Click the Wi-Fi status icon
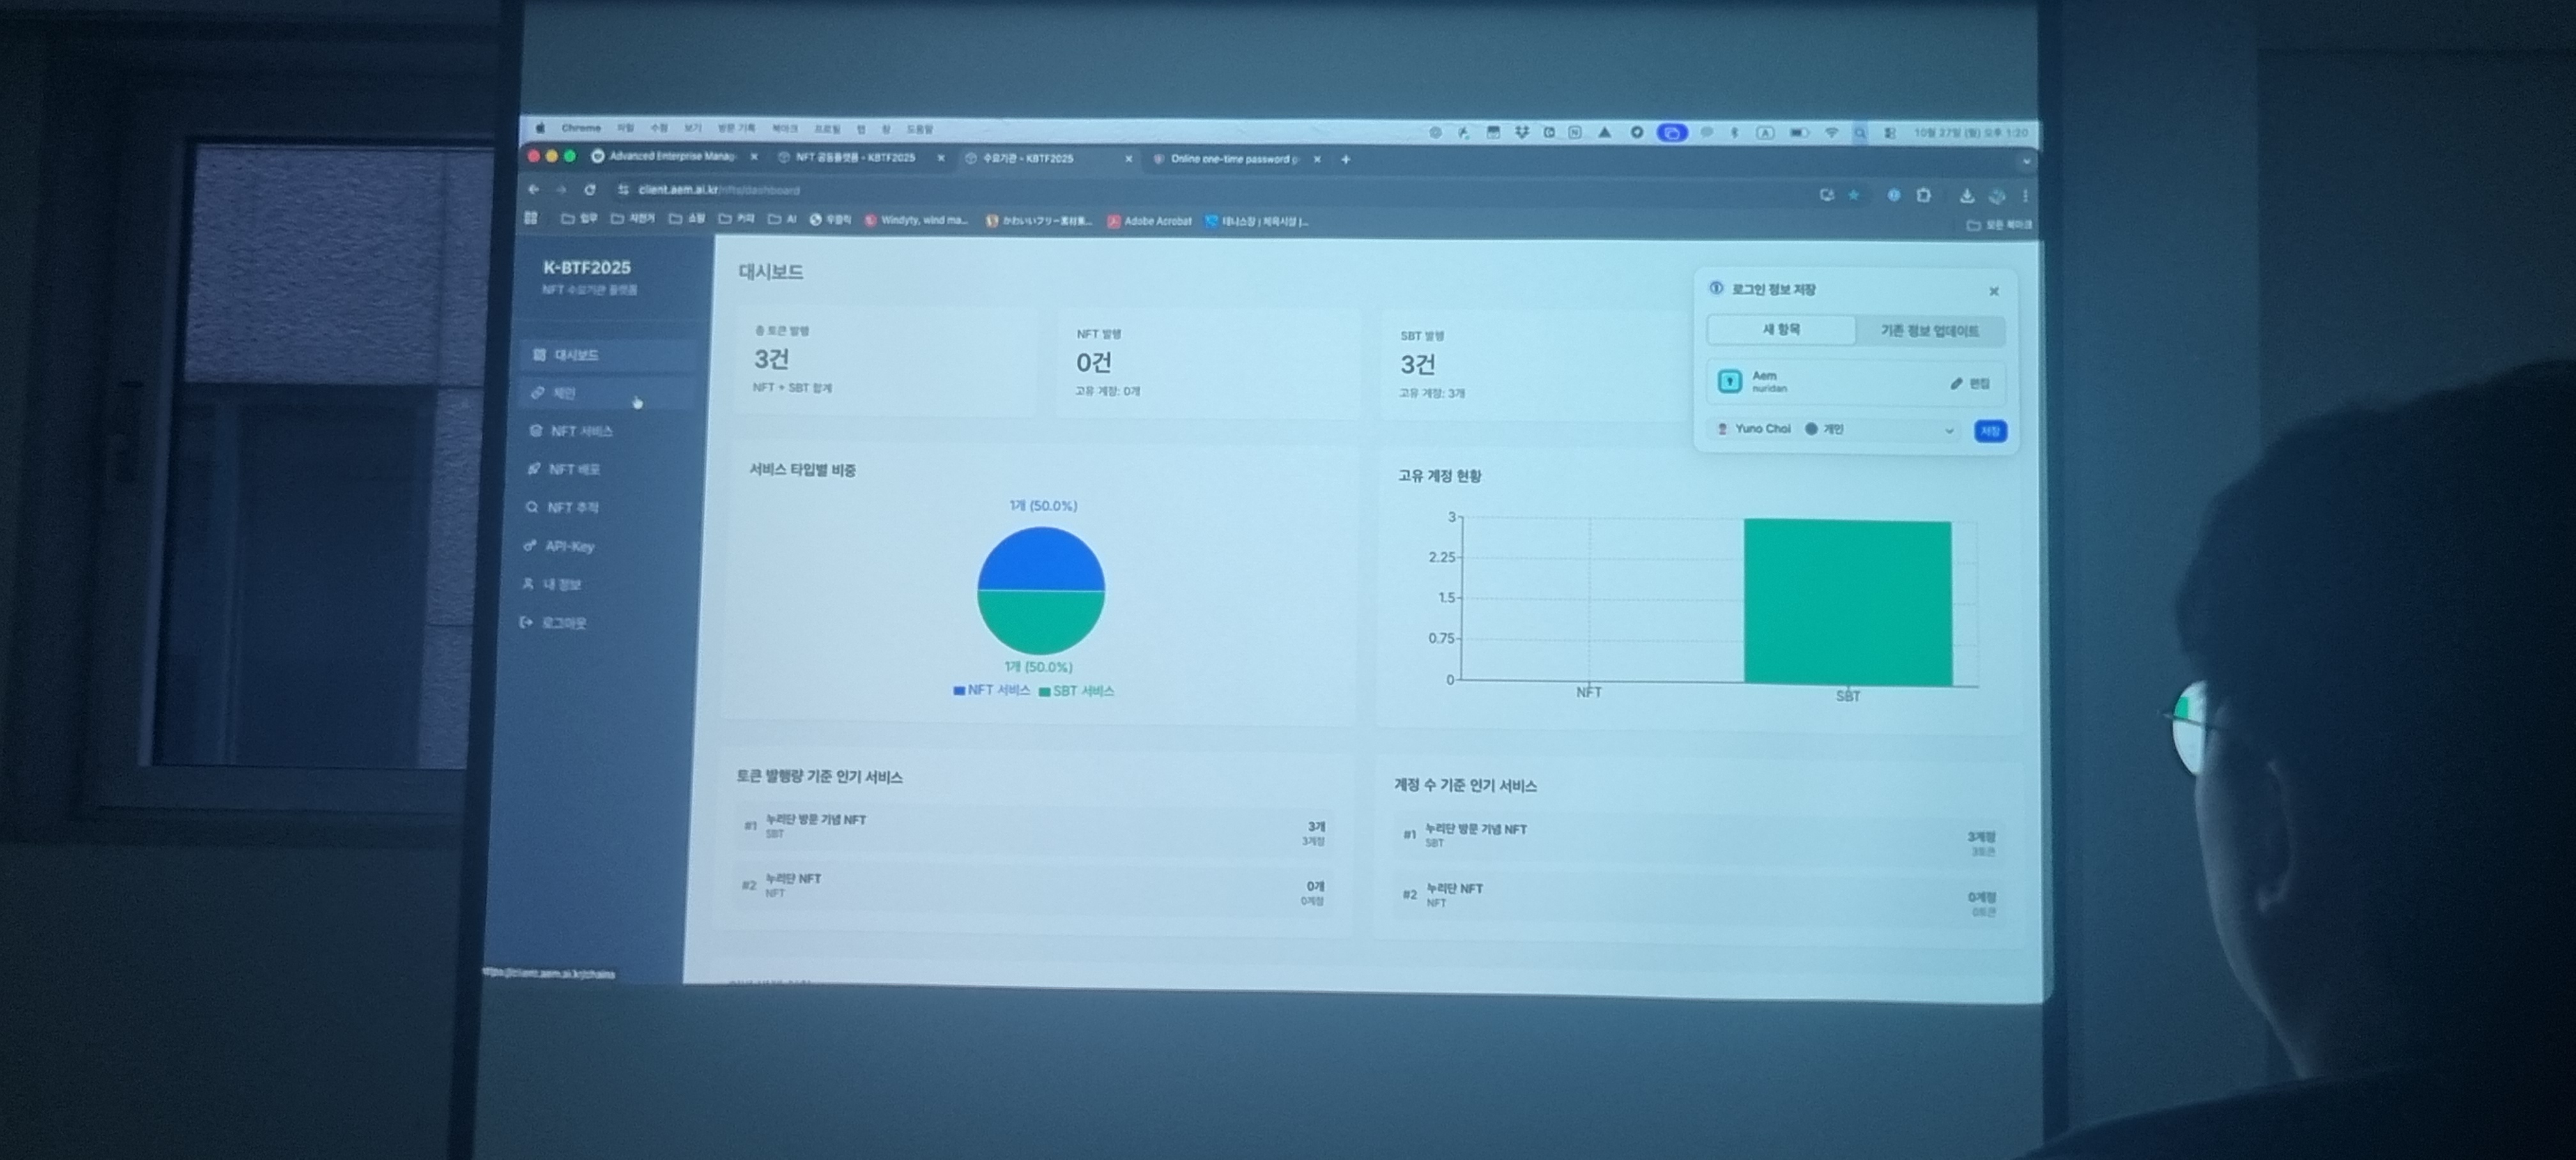Image resolution: width=2576 pixels, height=1160 pixels. tap(1831, 133)
